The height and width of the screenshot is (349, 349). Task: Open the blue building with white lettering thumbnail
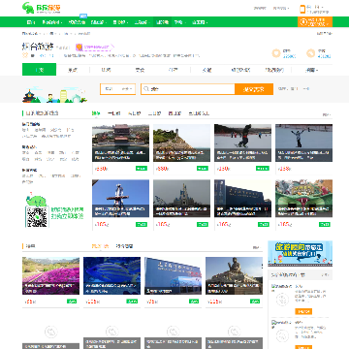[173, 275]
